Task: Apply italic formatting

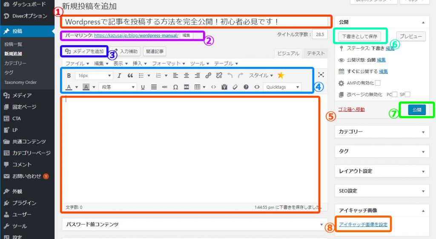Action: click(119, 75)
